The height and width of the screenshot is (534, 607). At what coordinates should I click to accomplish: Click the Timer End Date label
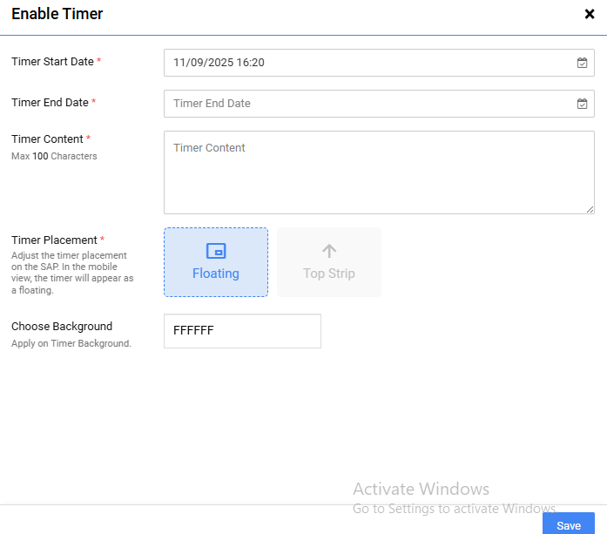point(51,103)
